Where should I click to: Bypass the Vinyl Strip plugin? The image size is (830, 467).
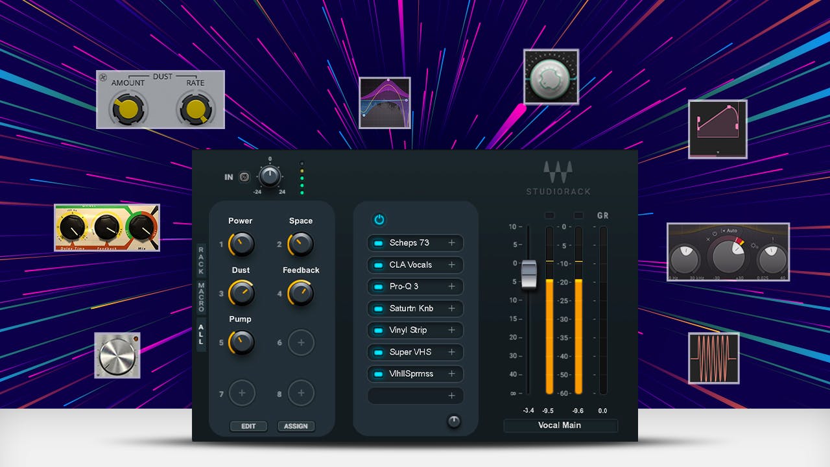click(x=377, y=330)
